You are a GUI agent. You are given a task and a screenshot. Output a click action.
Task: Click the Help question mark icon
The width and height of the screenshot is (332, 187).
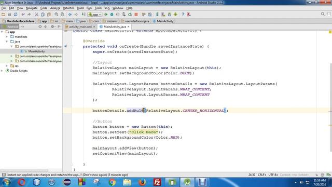click(183, 15)
